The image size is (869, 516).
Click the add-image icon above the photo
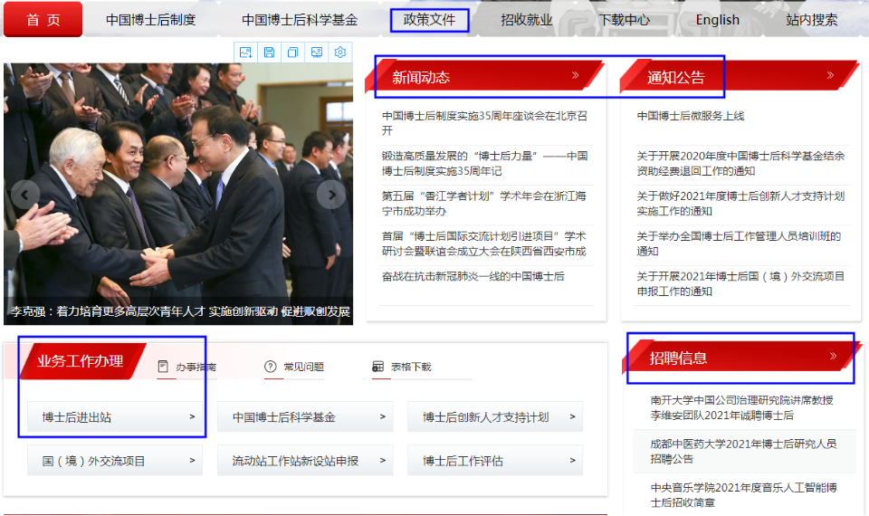click(x=245, y=53)
